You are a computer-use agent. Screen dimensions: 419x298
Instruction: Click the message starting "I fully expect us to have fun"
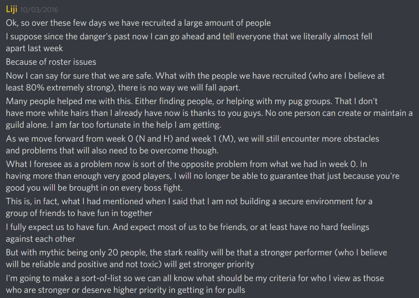point(187,227)
